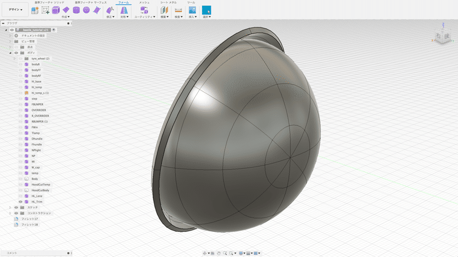Click the Insert image icon
The height and width of the screenshot is (257, 458).
192,10
